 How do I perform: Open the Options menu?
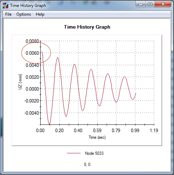[x=24, y=14]
